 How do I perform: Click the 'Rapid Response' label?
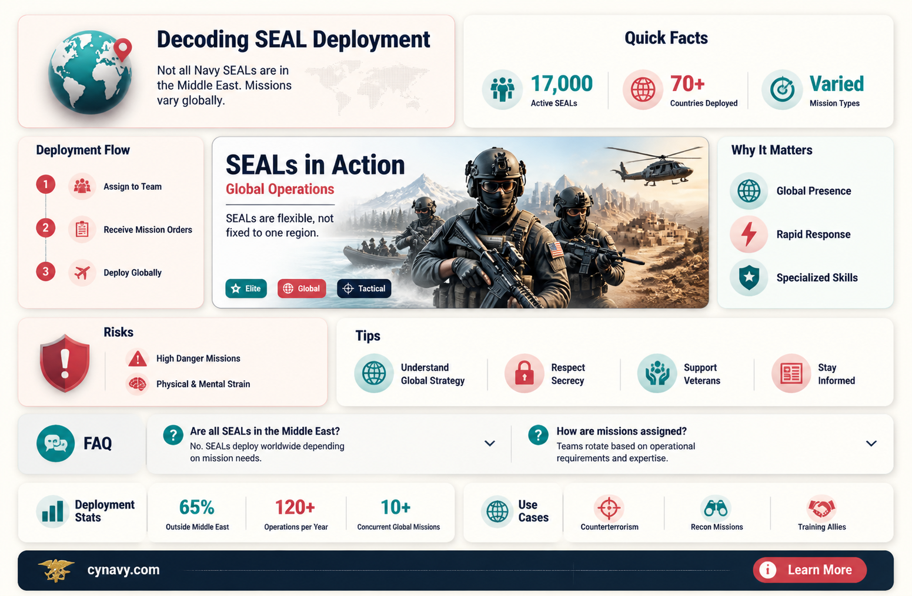[x=813, y=235]
